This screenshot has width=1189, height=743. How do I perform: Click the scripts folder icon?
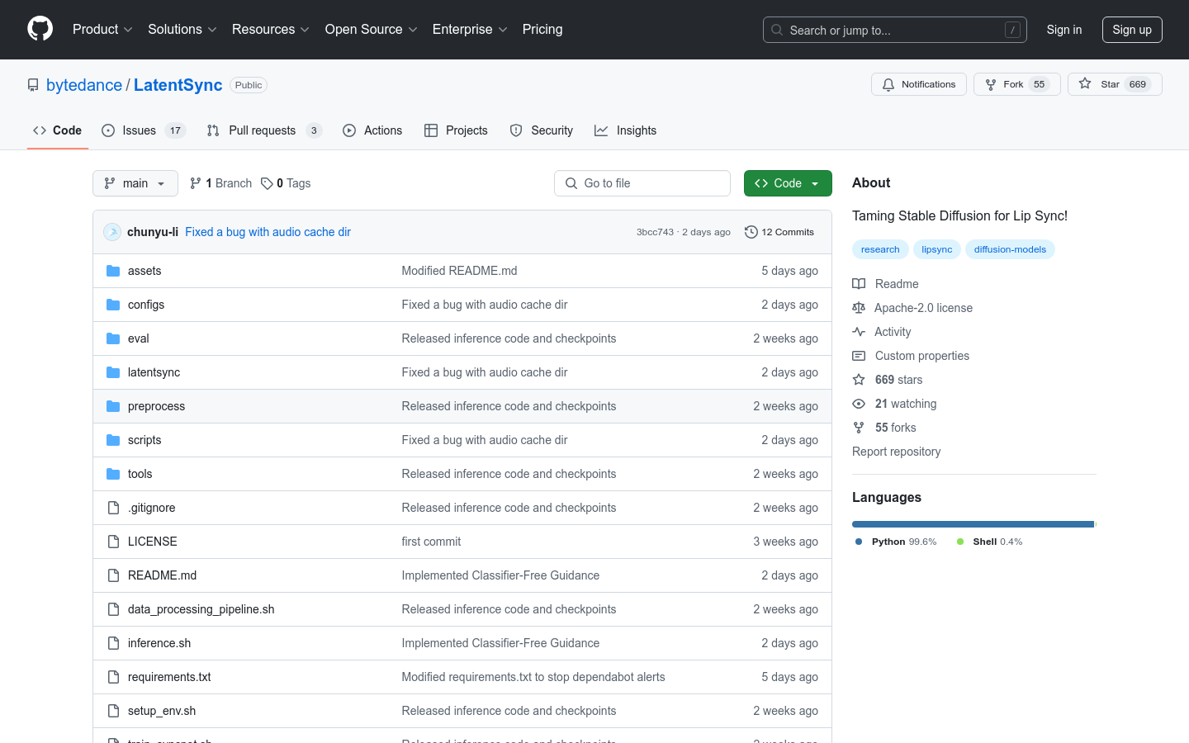113,440
